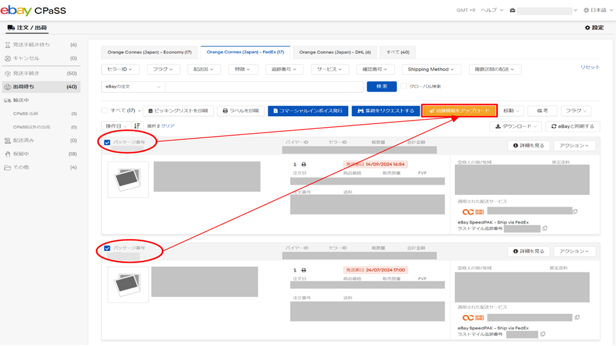This screenshot has height=346, width=616.
Task: Copy ラストマイル追跡番号 in the 14/09/2024 package
Action: tap(545, 228)
